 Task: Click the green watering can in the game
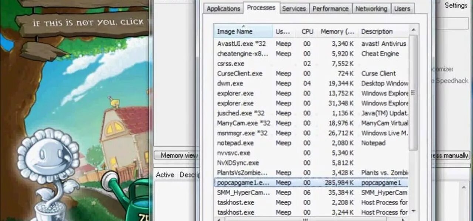127,195
